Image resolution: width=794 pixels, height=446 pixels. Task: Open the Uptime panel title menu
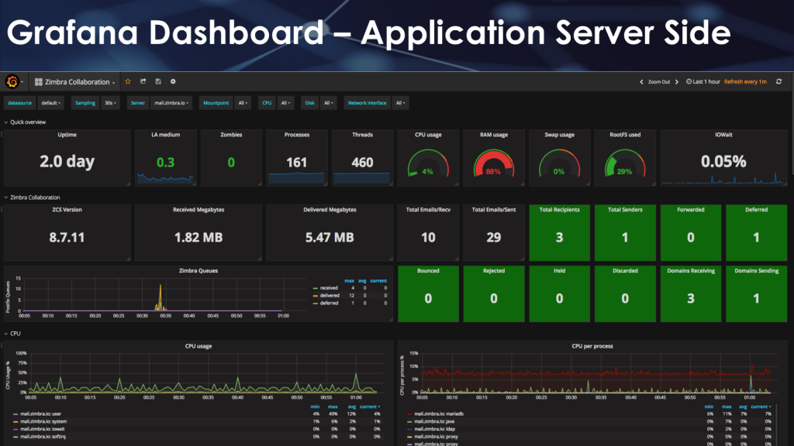click(67, 135)
